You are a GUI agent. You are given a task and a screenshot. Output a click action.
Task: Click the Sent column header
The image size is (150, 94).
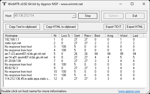point(77,36)
